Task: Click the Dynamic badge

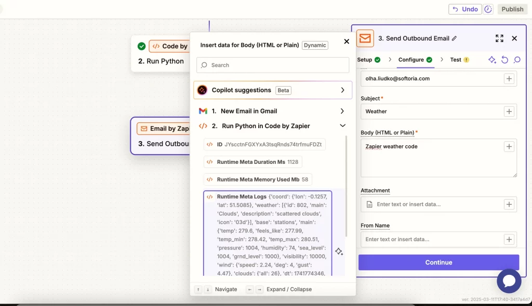Action: 315,46
